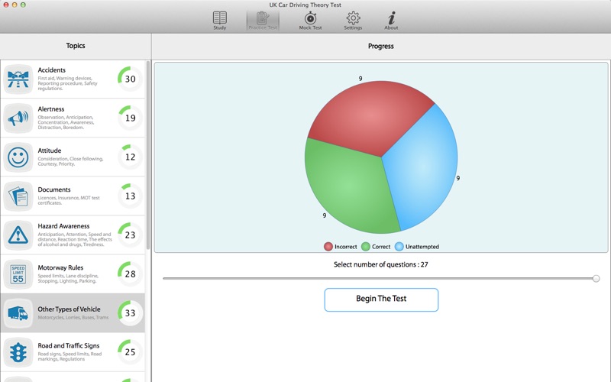Select the Road and Traffic Signs title
611x382 pixels.
pyautogui.click(x=69, y=346)
